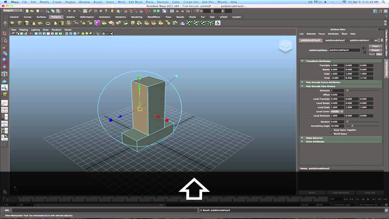Click the lock selection padlock icon
Screen dimensions: 389x219
point(112,11)
